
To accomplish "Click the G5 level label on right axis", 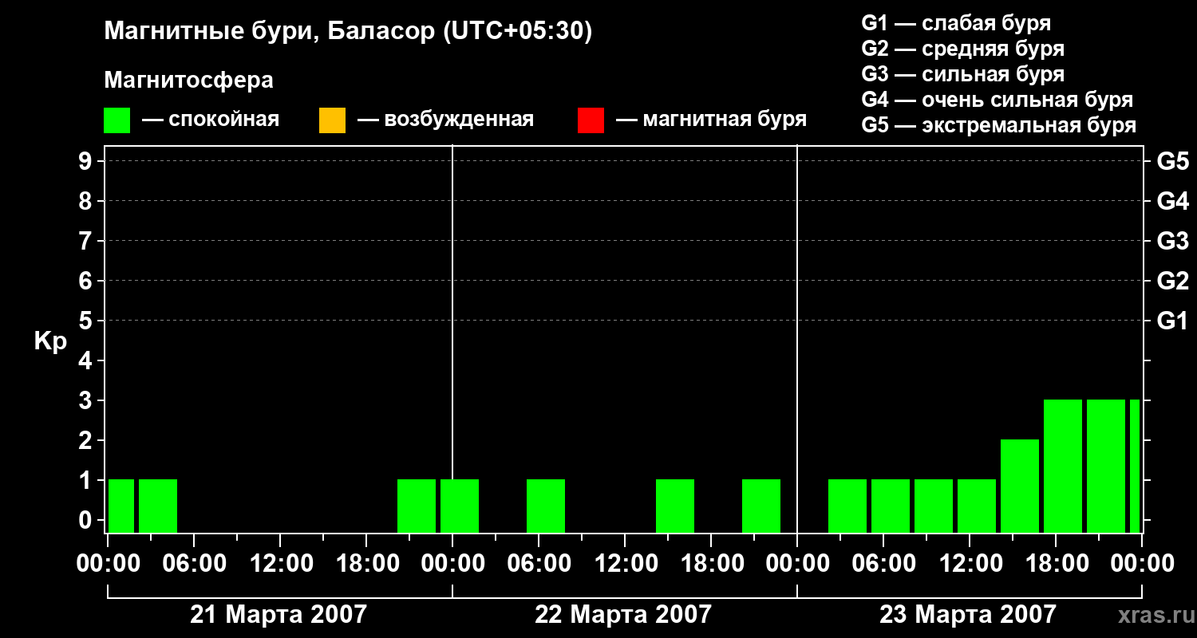I will [1172, 162].
